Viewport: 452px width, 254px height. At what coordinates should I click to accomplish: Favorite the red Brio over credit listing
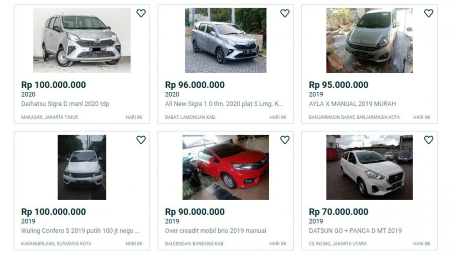click(x=285, y=140)
